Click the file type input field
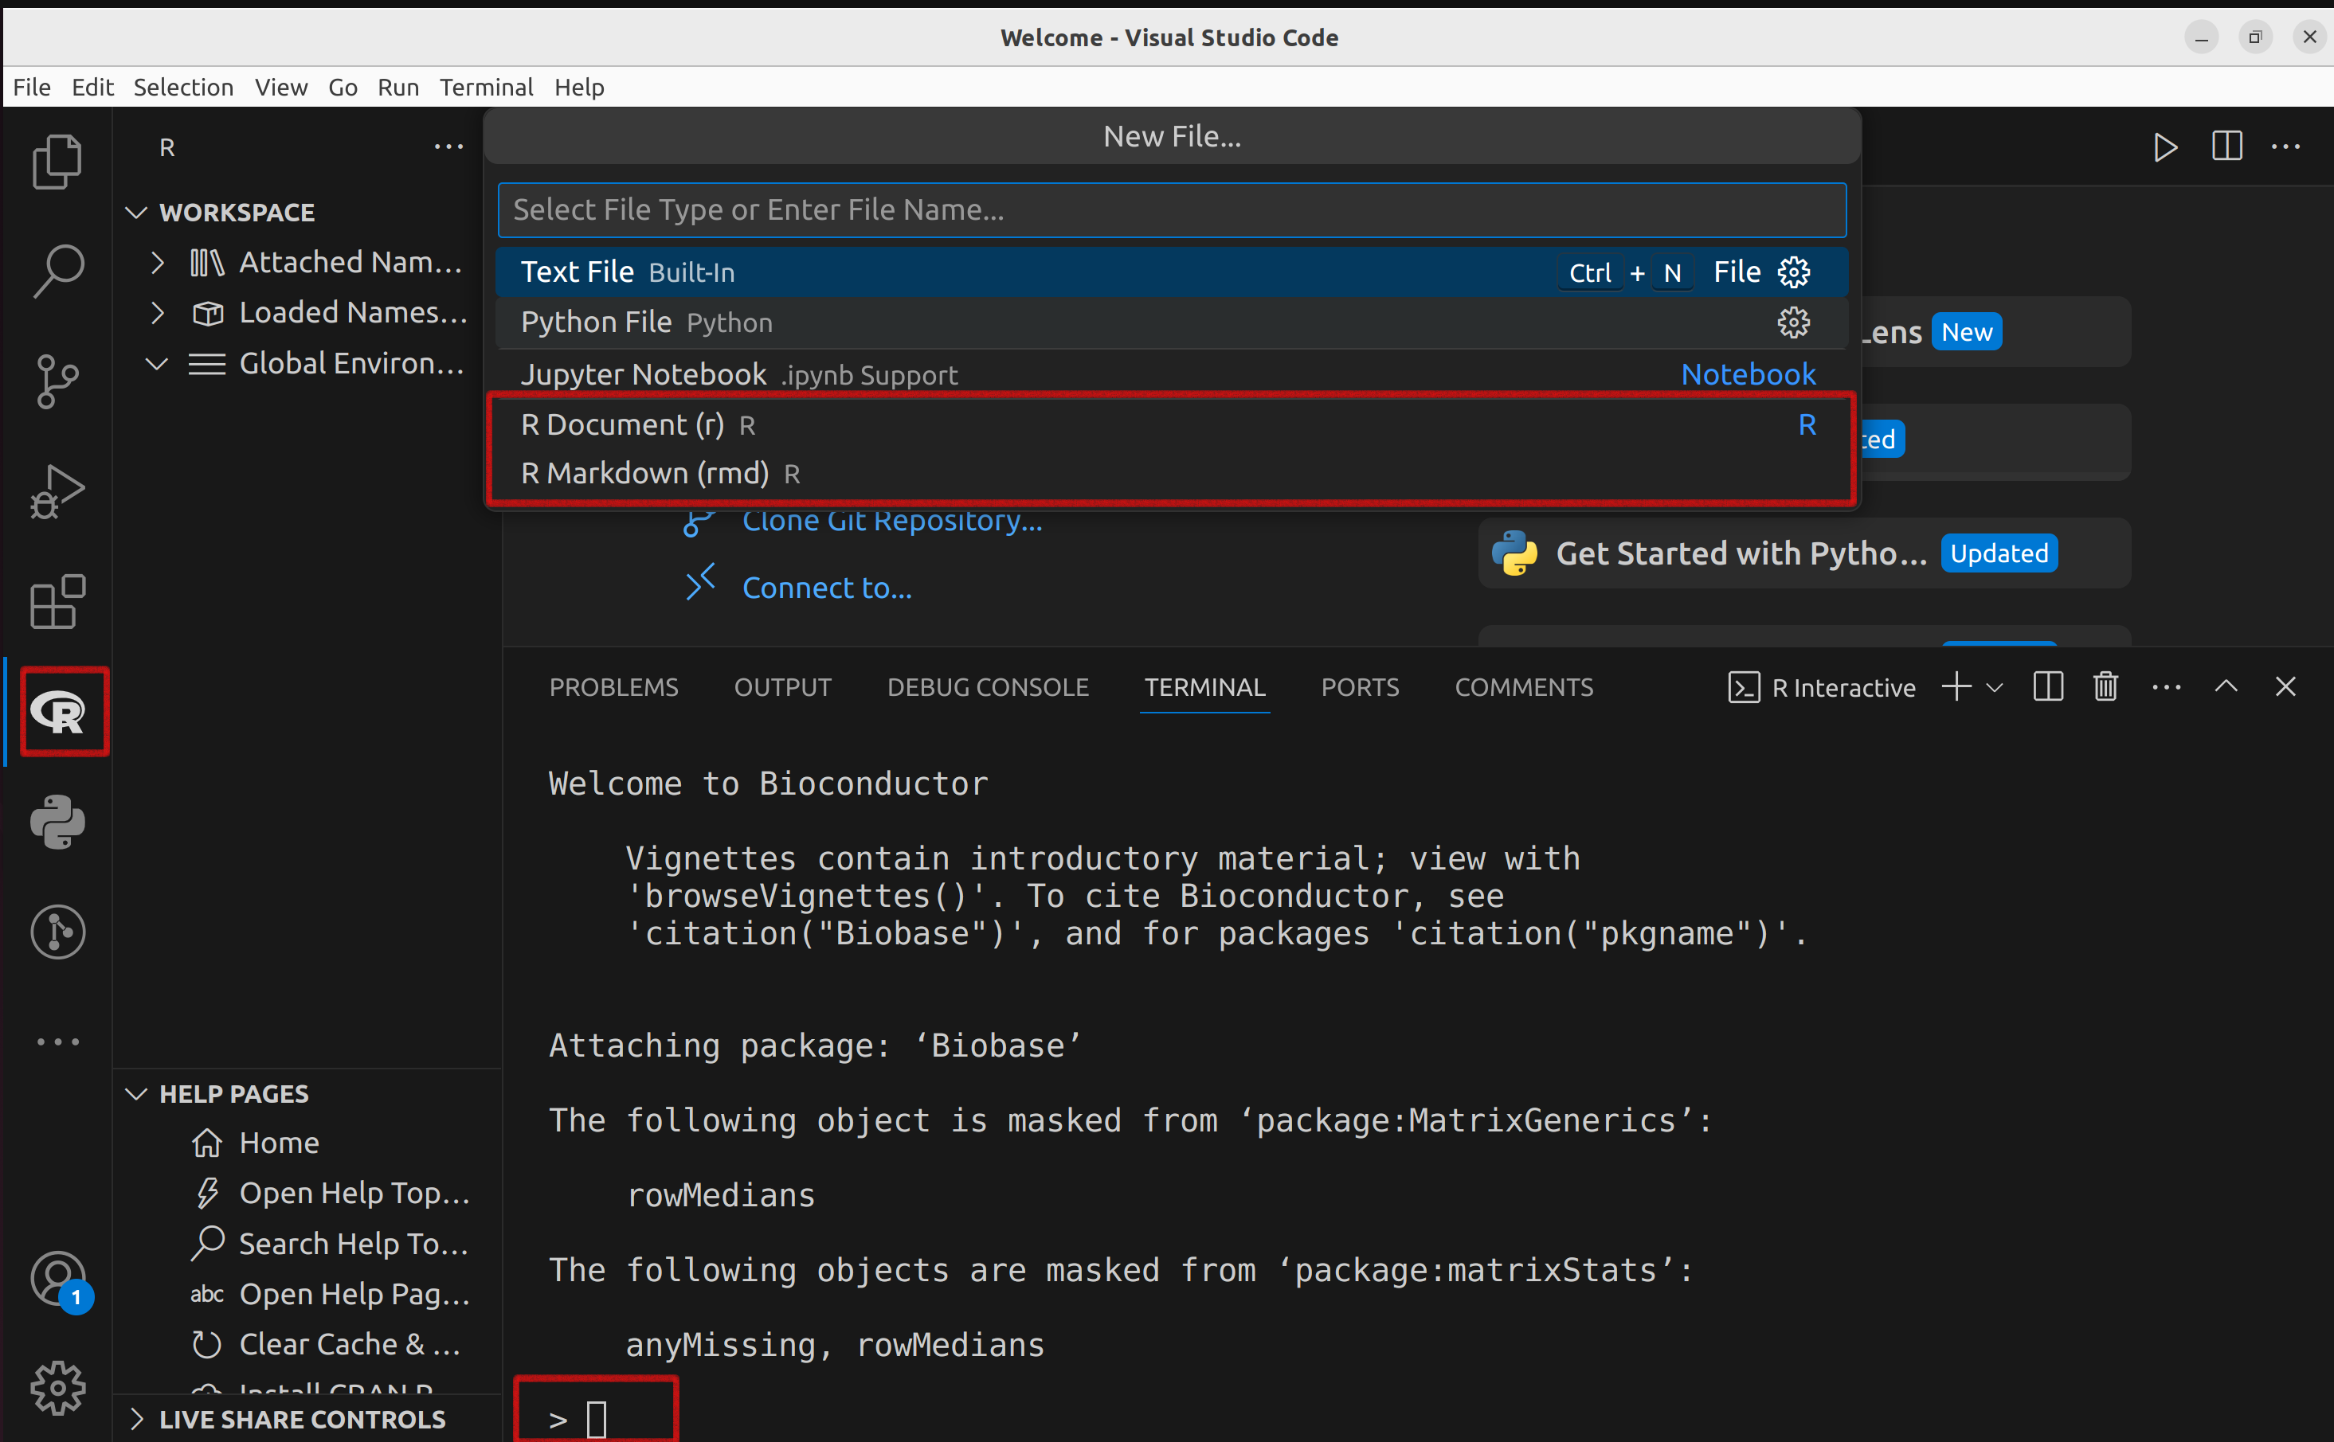Screen dimensions: 2334x1442 [1171, 210]
